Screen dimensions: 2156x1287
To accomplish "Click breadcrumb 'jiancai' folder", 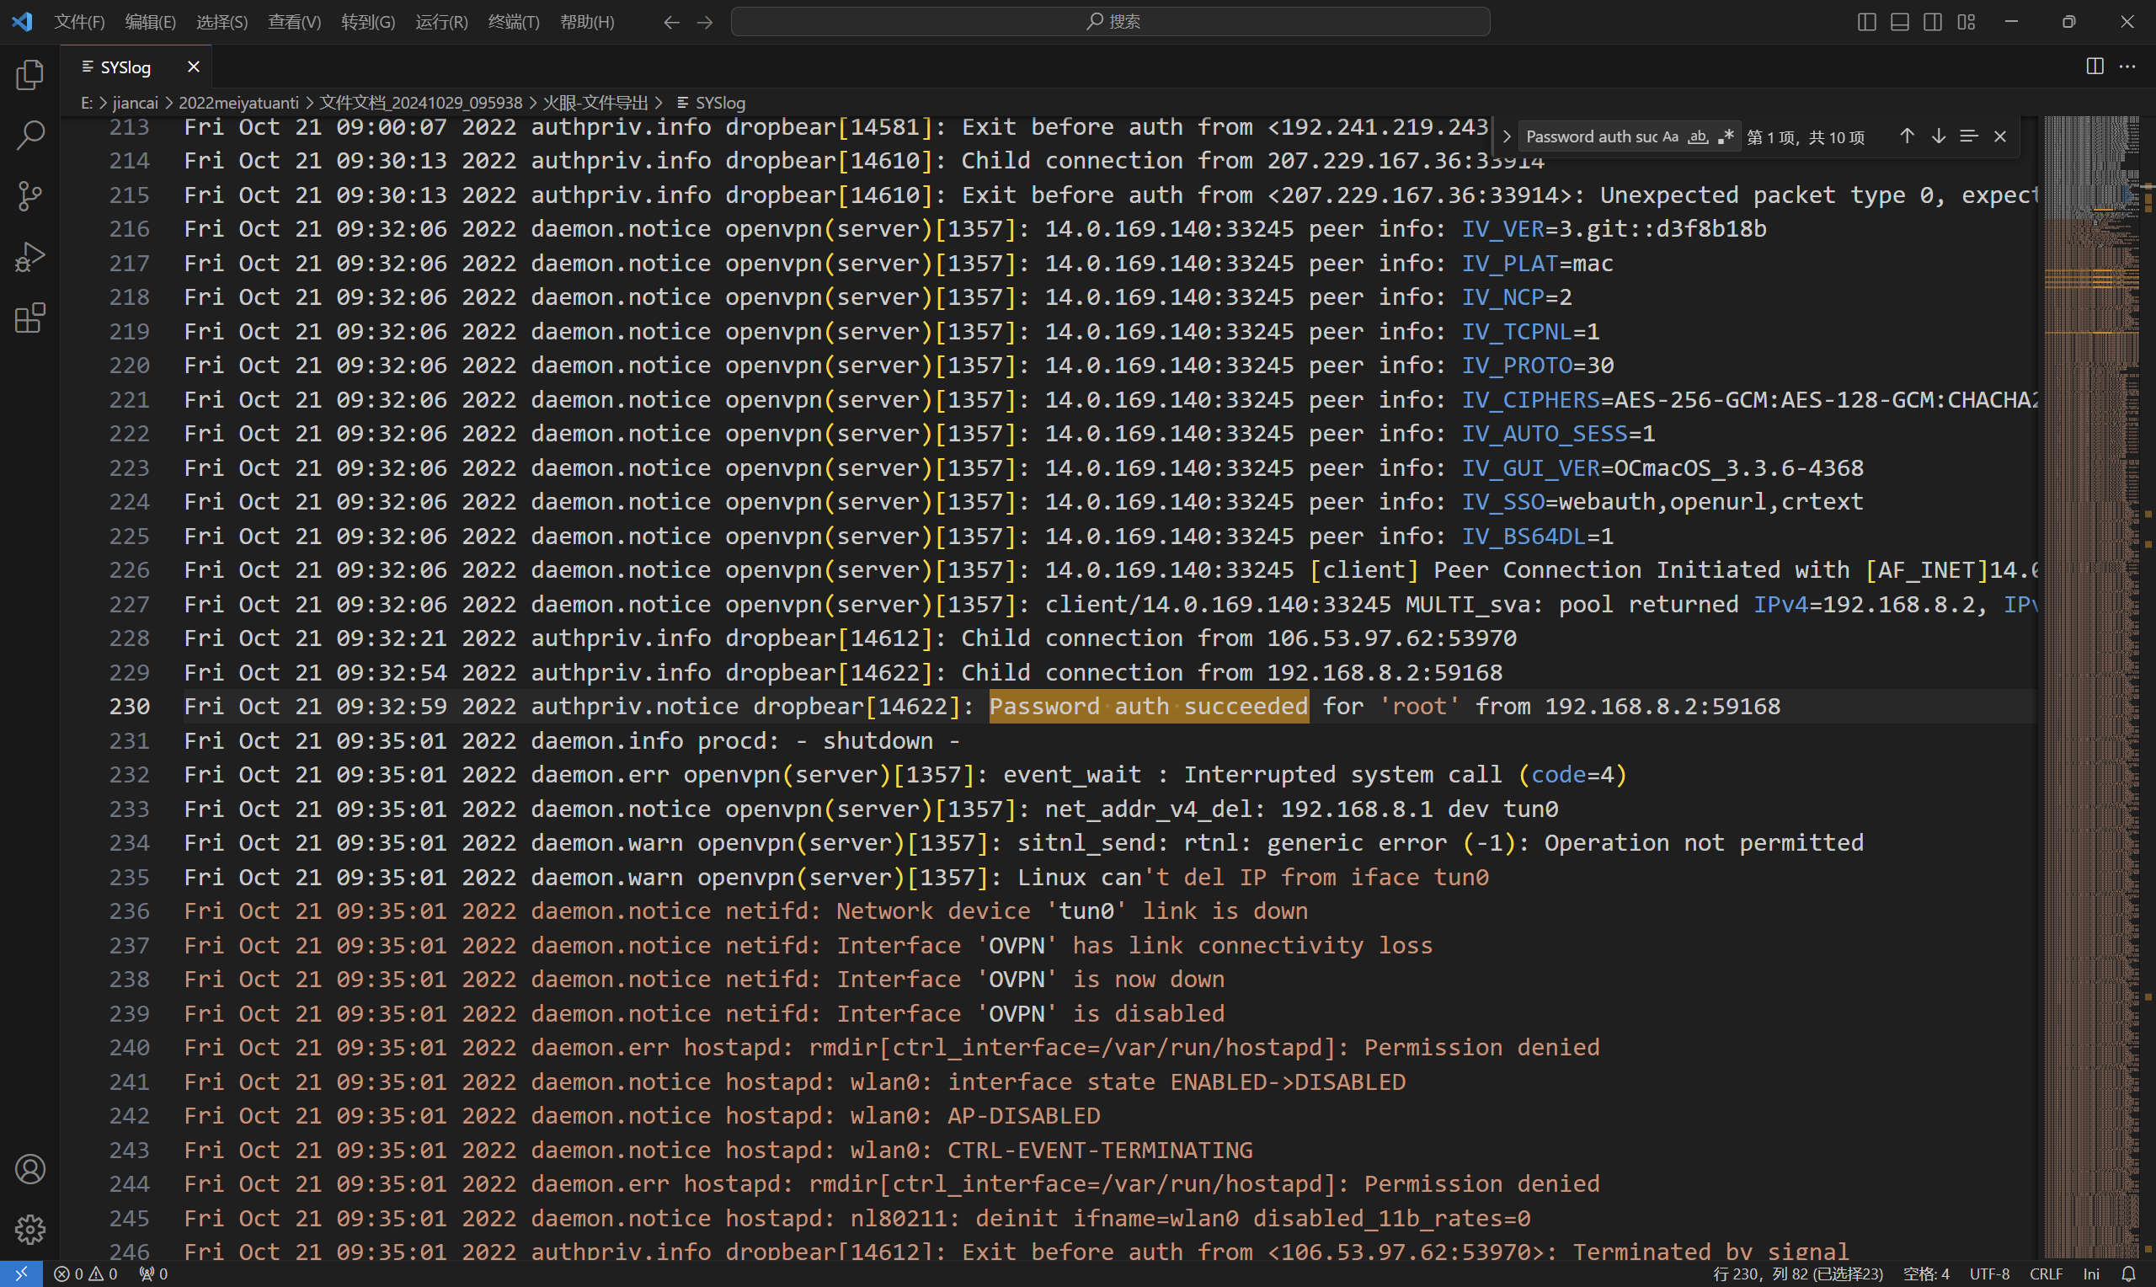I will [x=136, y=102].
